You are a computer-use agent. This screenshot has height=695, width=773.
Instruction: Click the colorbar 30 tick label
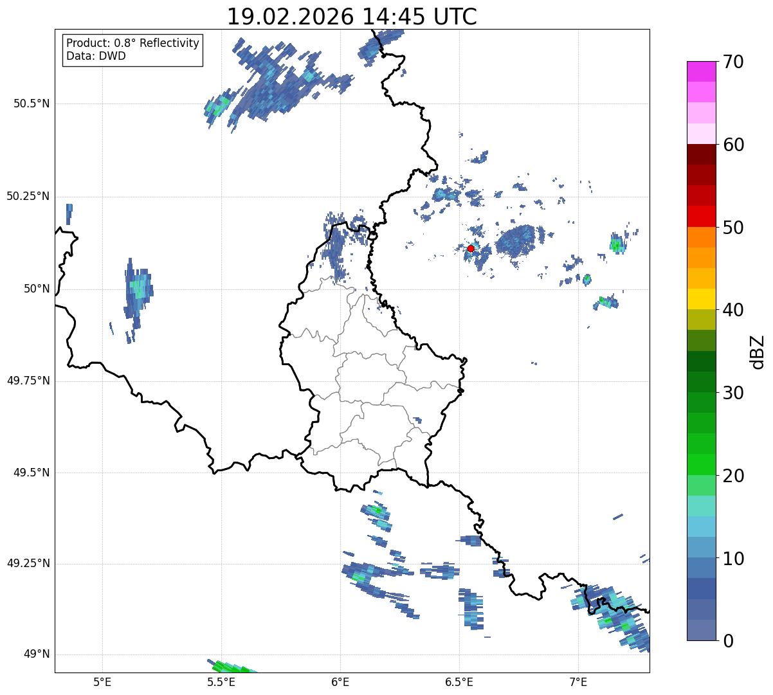tap(733, 393)
